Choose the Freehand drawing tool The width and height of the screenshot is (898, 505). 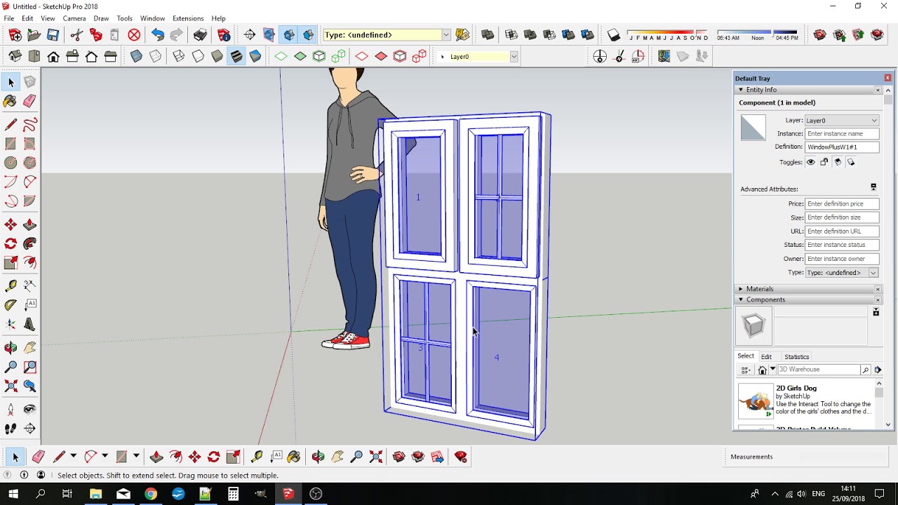pos(29,125)
